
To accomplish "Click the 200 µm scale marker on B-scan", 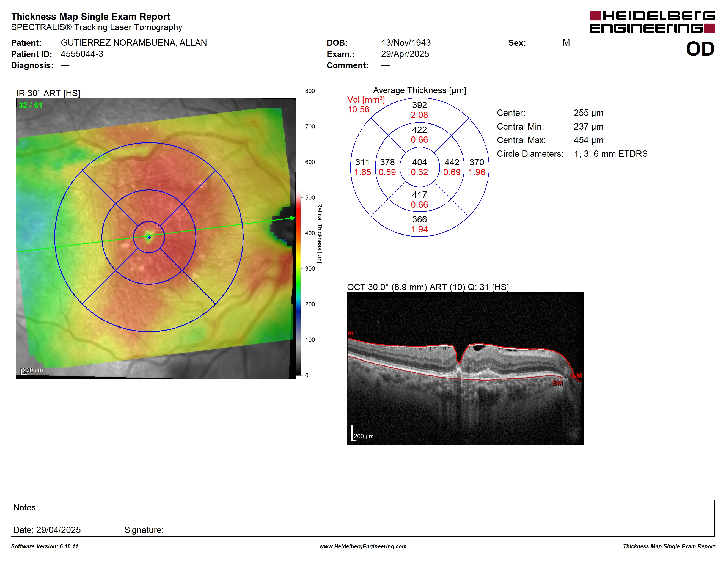I will pyautogui.click(x=363, y=433).
